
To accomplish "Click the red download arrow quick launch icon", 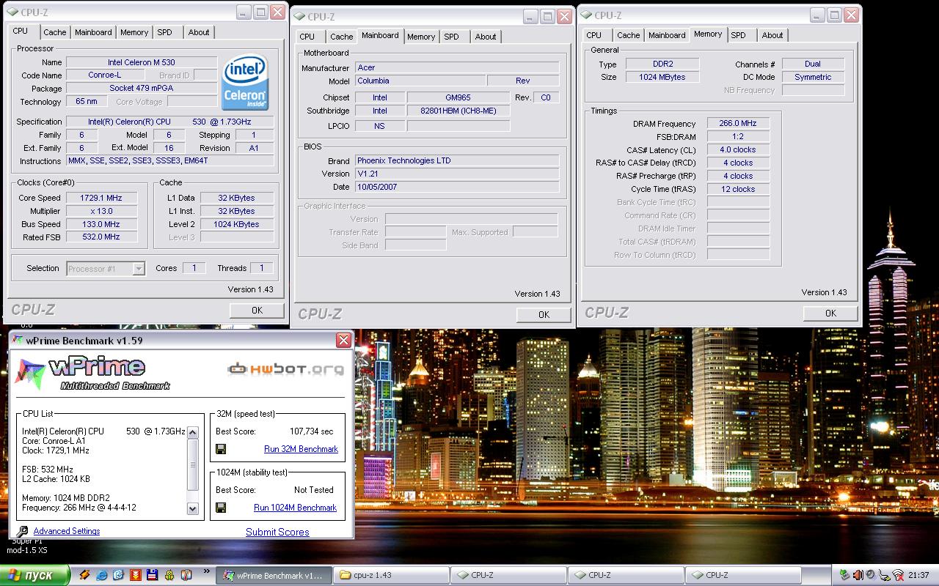I will (136, 575).
